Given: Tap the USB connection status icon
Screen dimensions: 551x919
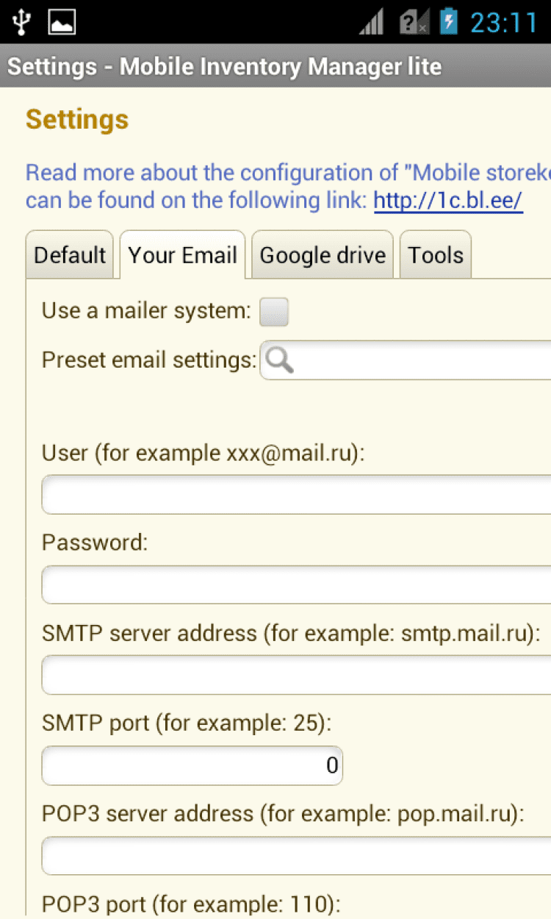Looking at the screenshot, I should (x=21, y=22).
